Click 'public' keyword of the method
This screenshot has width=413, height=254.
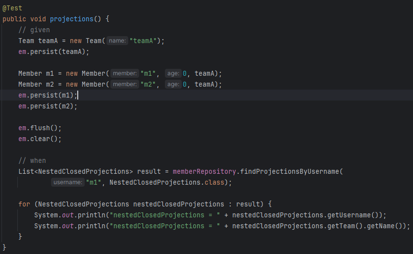[x=14, y=19]
